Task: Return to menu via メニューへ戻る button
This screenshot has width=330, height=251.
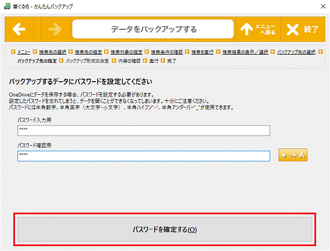Action: click(258, 29)
